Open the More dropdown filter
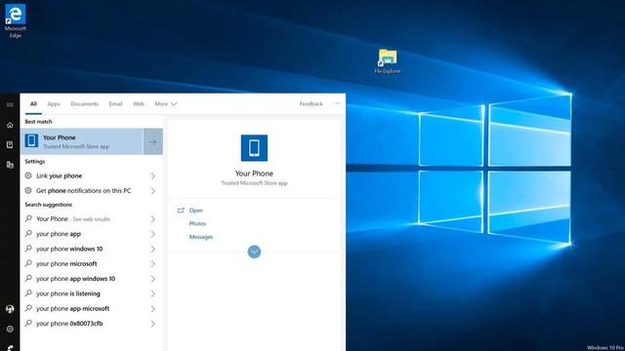625x351 pixels. [165, 104]
